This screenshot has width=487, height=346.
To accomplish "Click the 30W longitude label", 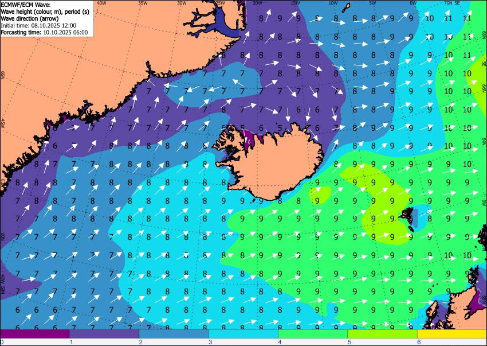I will [x=182, y=3].
